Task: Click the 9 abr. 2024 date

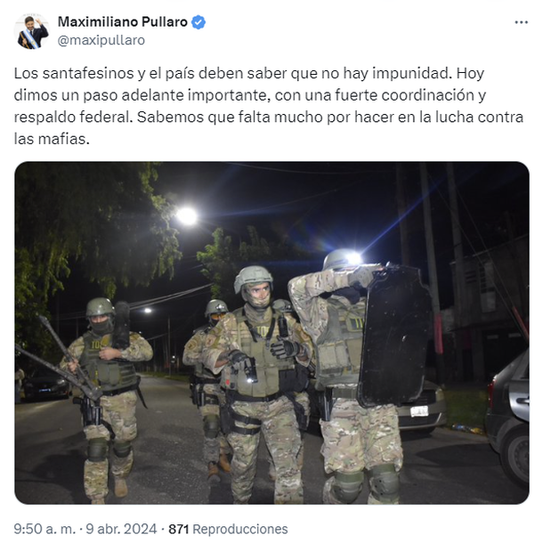Action: (121, 529)
